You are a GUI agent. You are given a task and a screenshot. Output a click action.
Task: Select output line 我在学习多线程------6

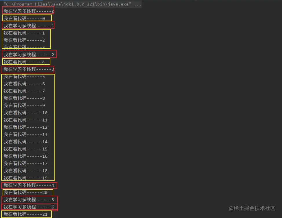[29, 207]
